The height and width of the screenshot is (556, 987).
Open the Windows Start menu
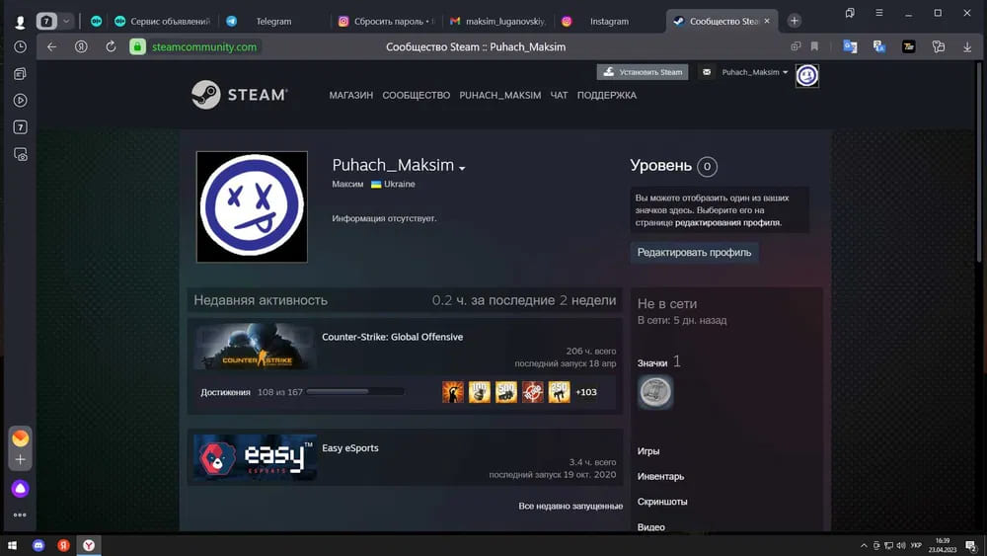click(12, 545)
